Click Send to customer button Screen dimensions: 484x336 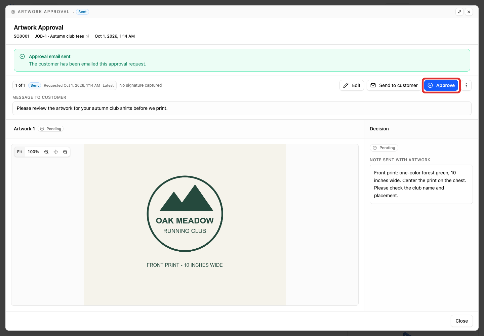click(394, 85)
